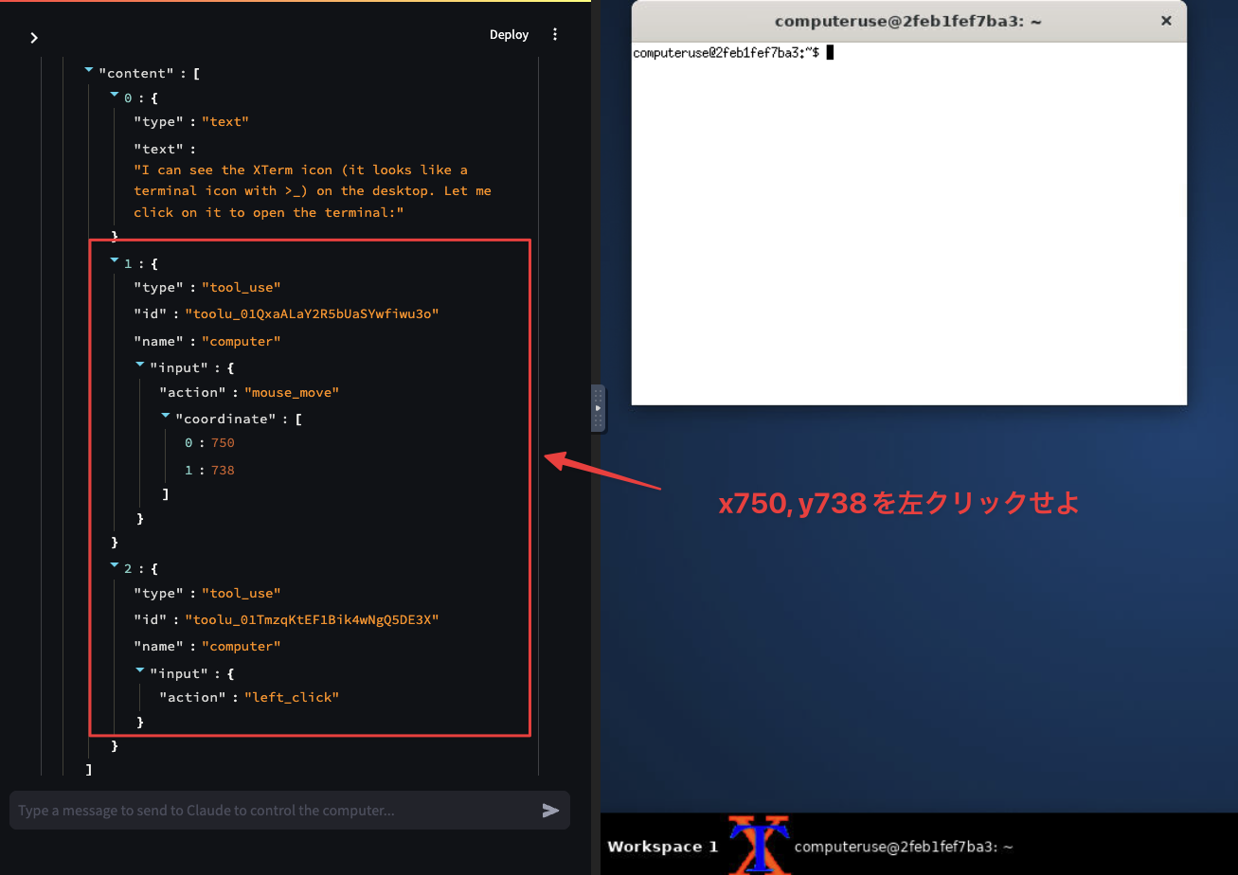The width and height of the screenshot is (1238, 875).
Task: Collapse content item 0
Action: tap(115, 96)
